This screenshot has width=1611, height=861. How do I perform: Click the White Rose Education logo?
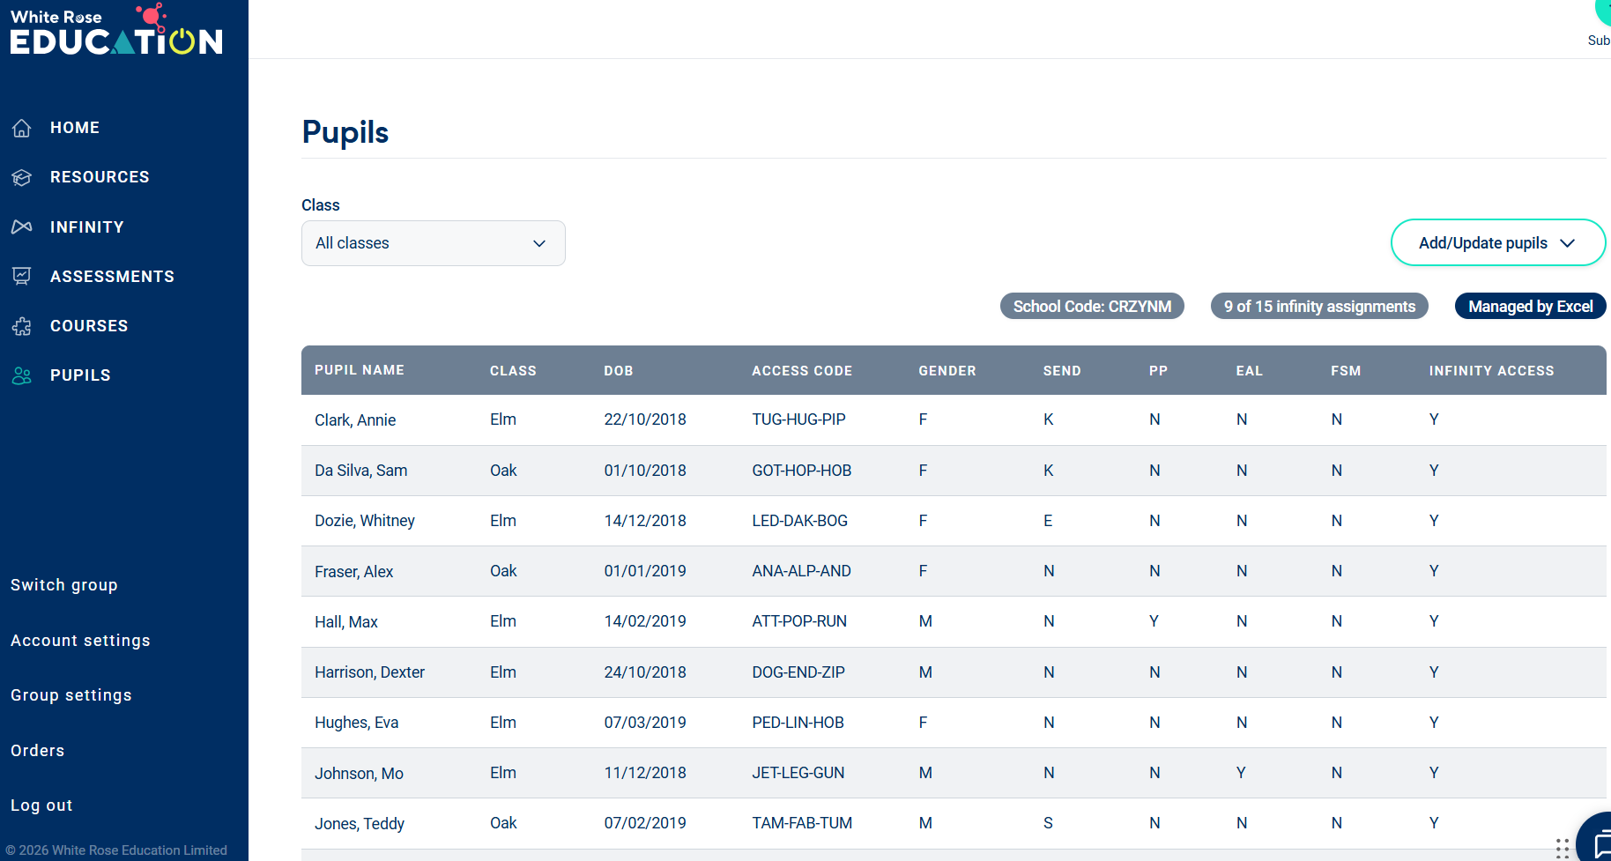click(116, 29)
